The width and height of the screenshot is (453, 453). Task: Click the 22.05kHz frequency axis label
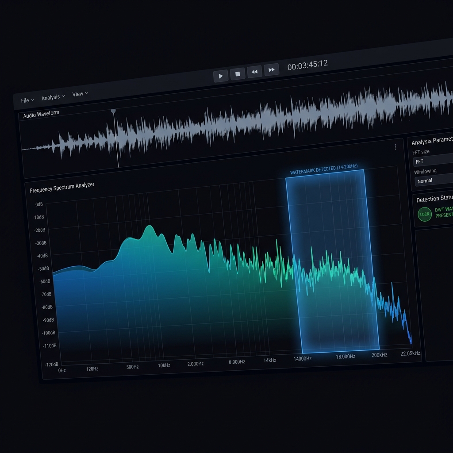410,353
